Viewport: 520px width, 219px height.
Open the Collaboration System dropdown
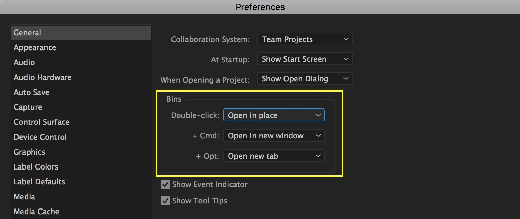pyautogui.click(x=305, y=39)
